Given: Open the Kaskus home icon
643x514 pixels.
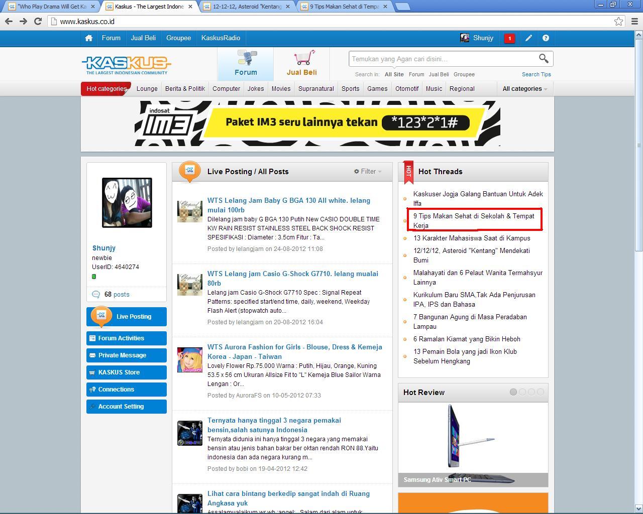Looking at the screenshot, I should [x=89, y=38].
